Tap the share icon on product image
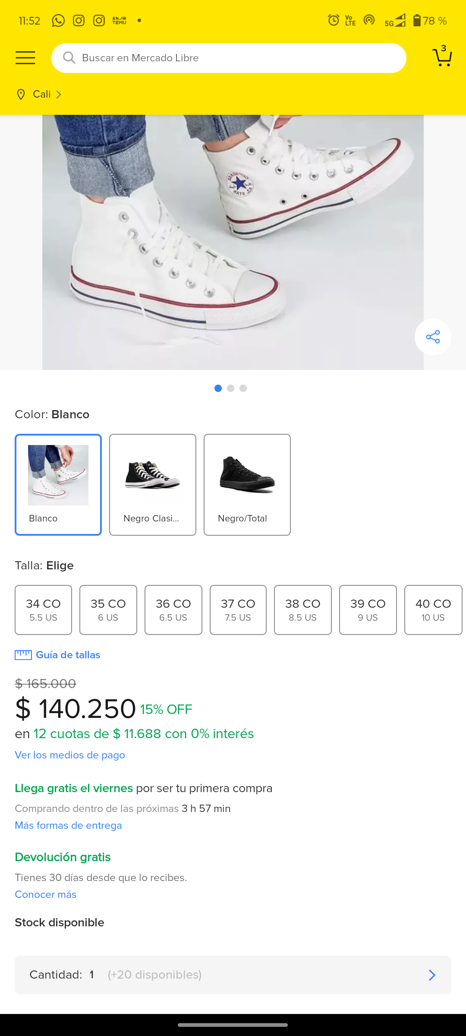Image resolution: width=466 pixels, height=1036 pixels. 433,337
